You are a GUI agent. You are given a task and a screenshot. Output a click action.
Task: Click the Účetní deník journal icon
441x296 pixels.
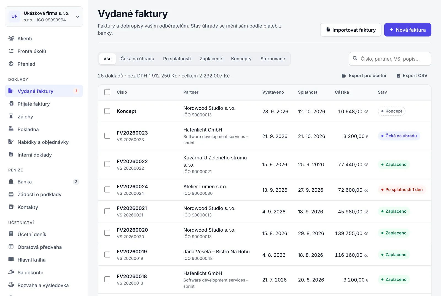pyautogui.click(x=11, y=234)
